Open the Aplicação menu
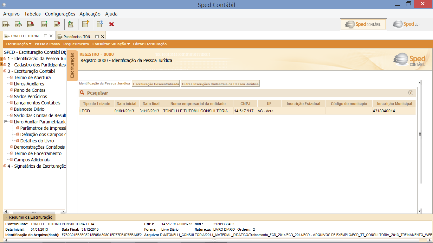This screenshot has width=433, height=243. click(90, 14)
